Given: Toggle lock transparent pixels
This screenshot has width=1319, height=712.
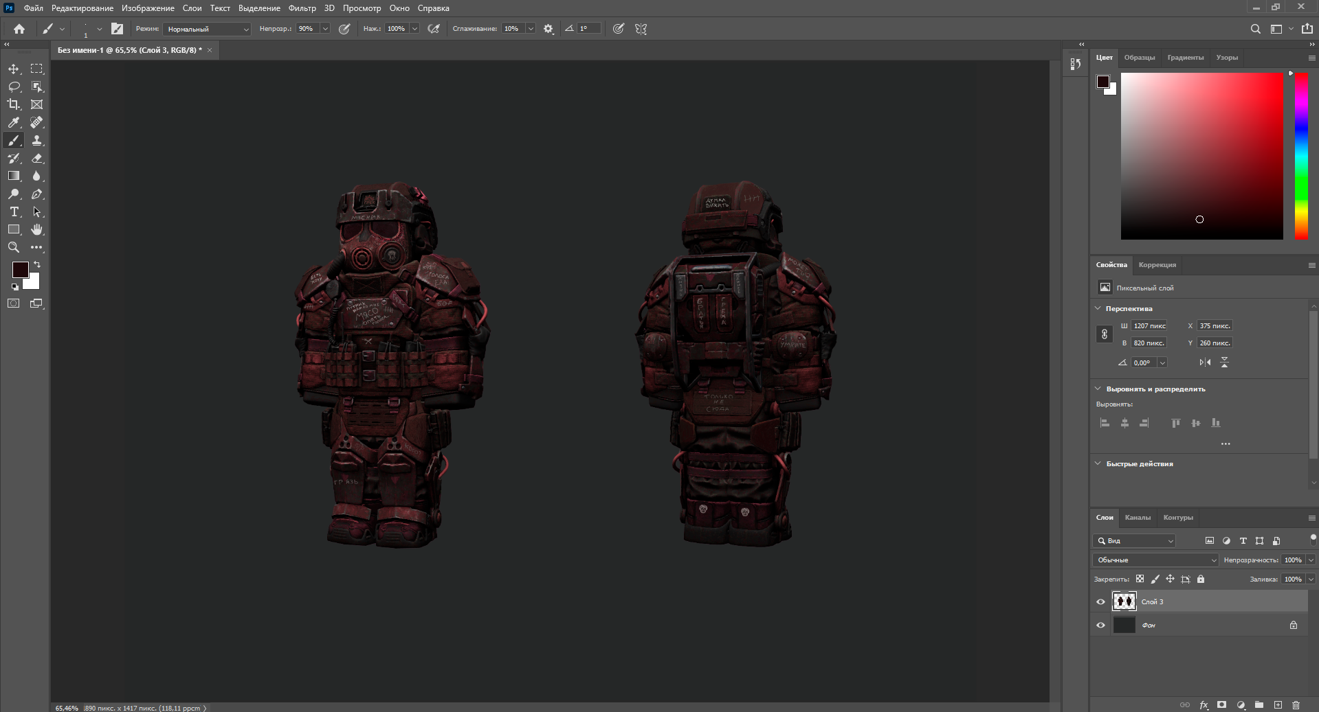Looking at the screenshot, I should coord(1140,579).
